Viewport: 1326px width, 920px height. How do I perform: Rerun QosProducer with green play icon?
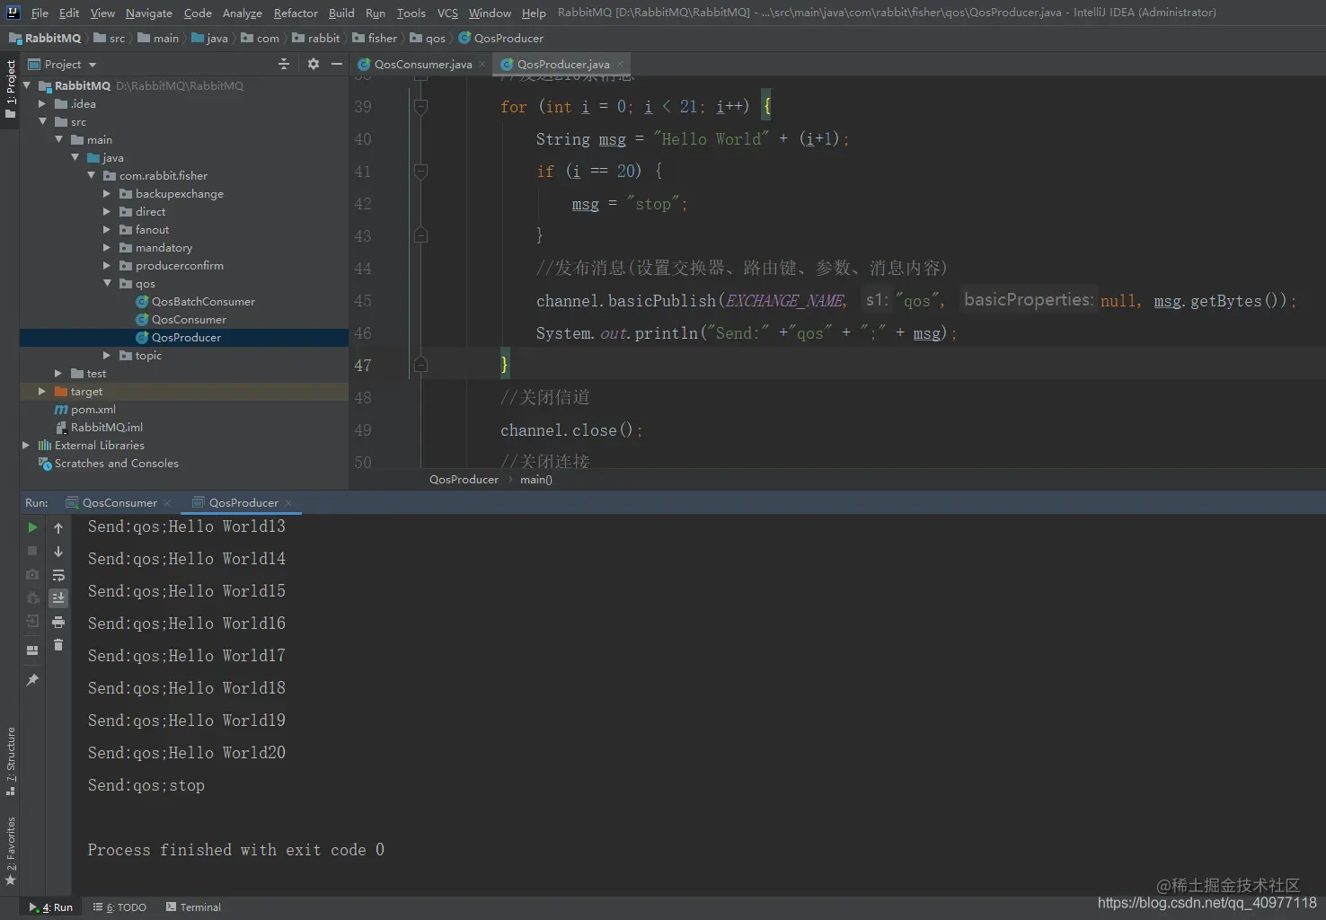pyautogui.click(x=32, y=527)
